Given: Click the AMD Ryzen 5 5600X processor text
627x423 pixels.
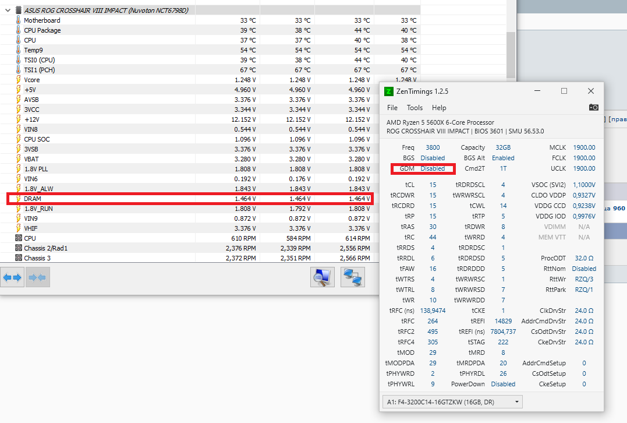Looking at the screenshot, I should pyautogui.click(x=440, y=122).
